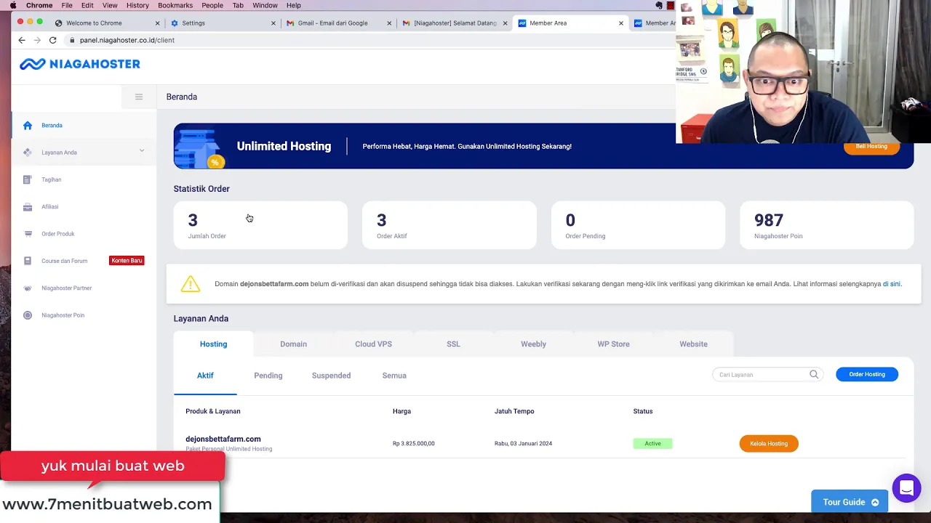Image resolution: width=931 pixels, height=523 pixels.
Task: Switch to the Website tab
Action: [693, 344]
